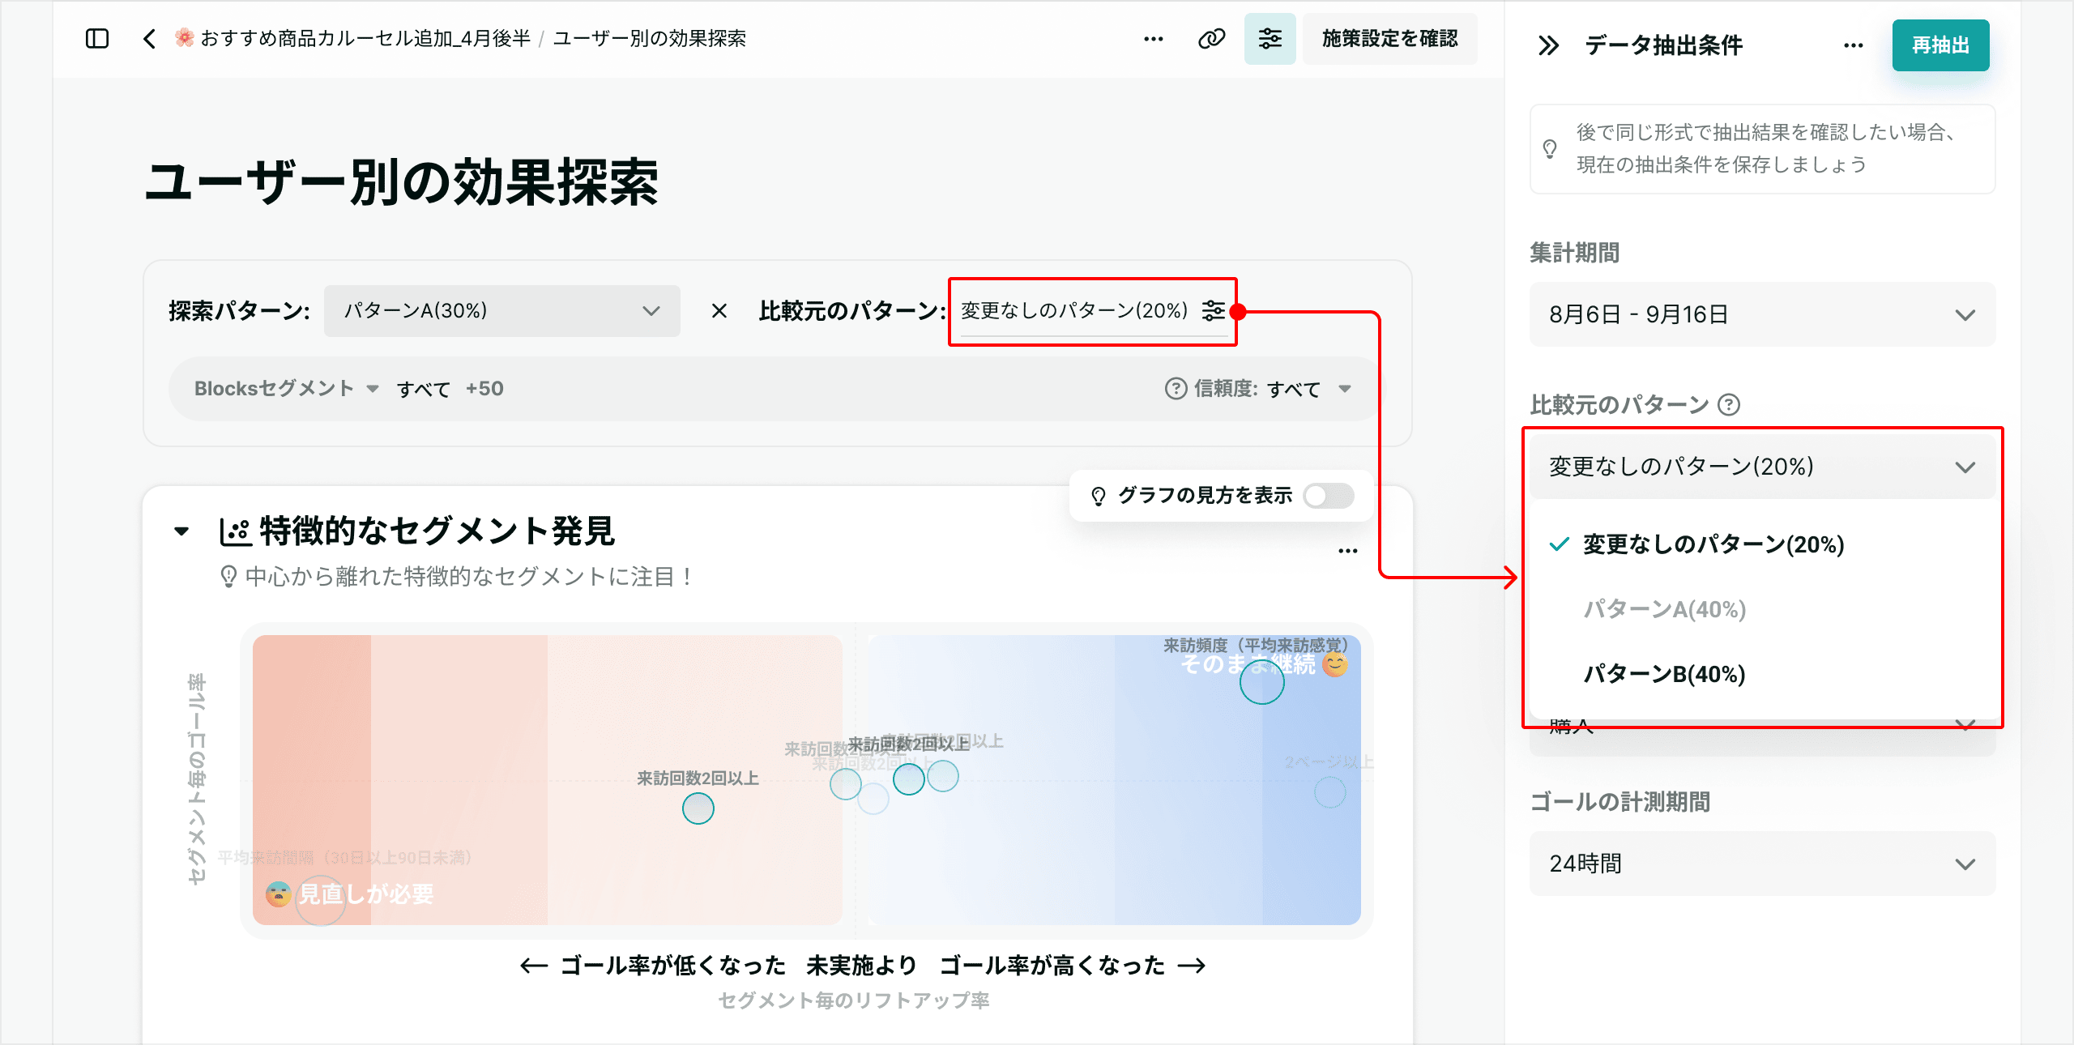Open the header more options ellipsis
The height and width of the screenshot is (1045, 2074).
[1154, 38]
